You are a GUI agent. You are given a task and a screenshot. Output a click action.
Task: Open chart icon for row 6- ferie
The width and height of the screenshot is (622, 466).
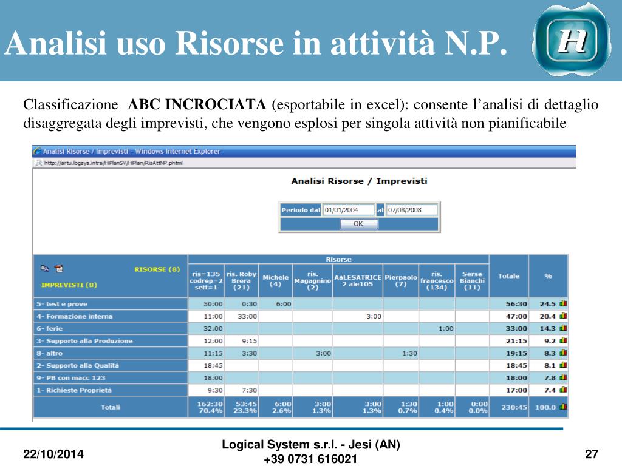(x=563, y=328)
